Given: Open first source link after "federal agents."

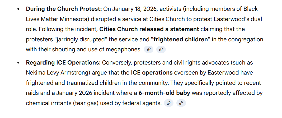Looking at the screenshot, I should (x=168, y=103).
